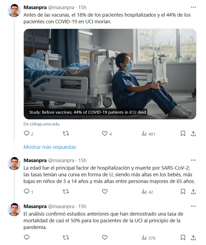Share the tweet with 42 views
Viewport: 206px width, 245px height.
point(194,192)
